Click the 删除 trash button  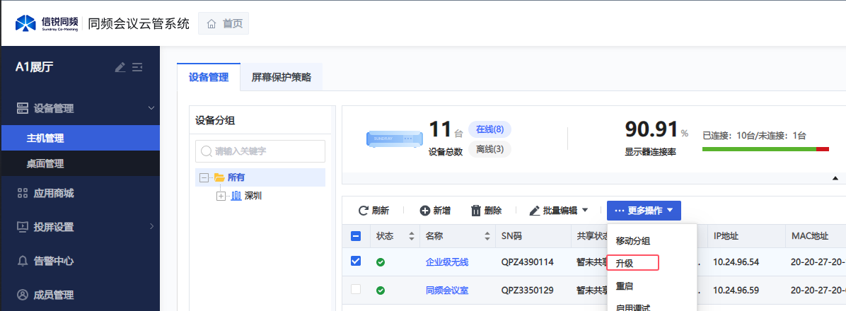coord(486,210)
